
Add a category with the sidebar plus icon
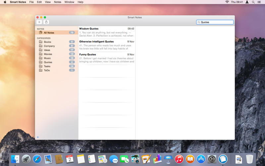(x=38, y=137)
